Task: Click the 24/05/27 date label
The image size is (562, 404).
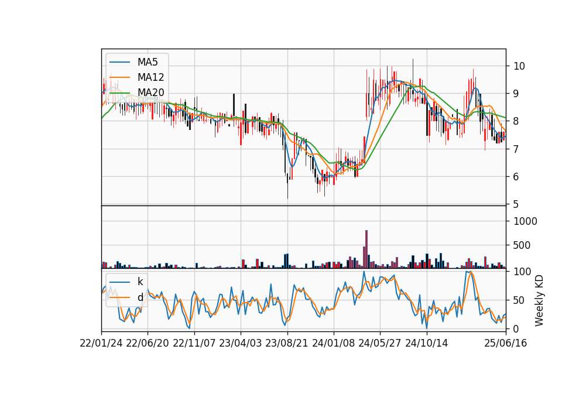Action: [x=380, y=343]
